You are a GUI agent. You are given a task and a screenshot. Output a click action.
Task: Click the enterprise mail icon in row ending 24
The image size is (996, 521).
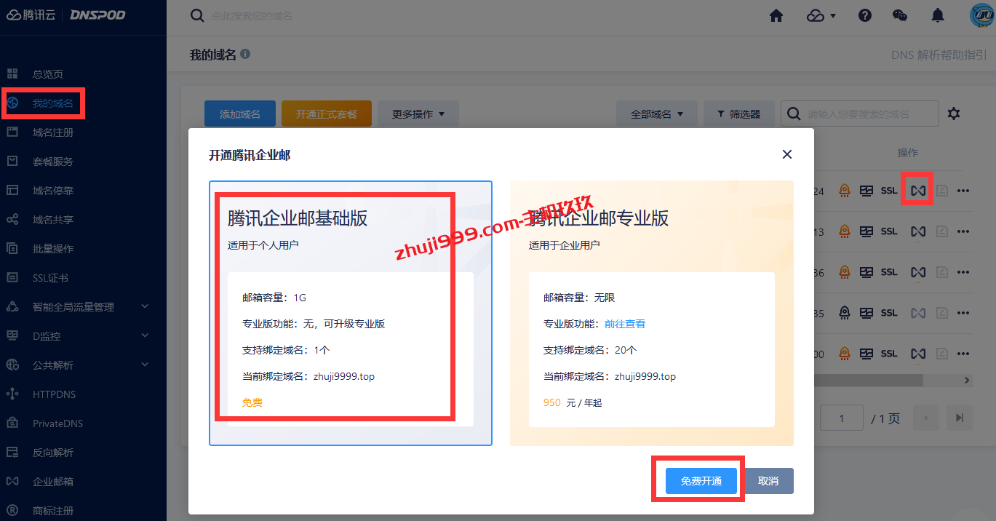point(918,191)
